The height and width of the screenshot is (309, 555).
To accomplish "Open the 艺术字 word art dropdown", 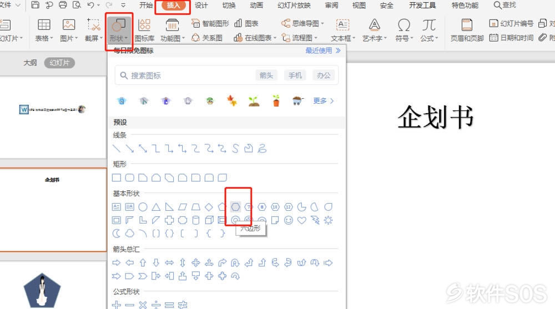I will tap(375, 30).
